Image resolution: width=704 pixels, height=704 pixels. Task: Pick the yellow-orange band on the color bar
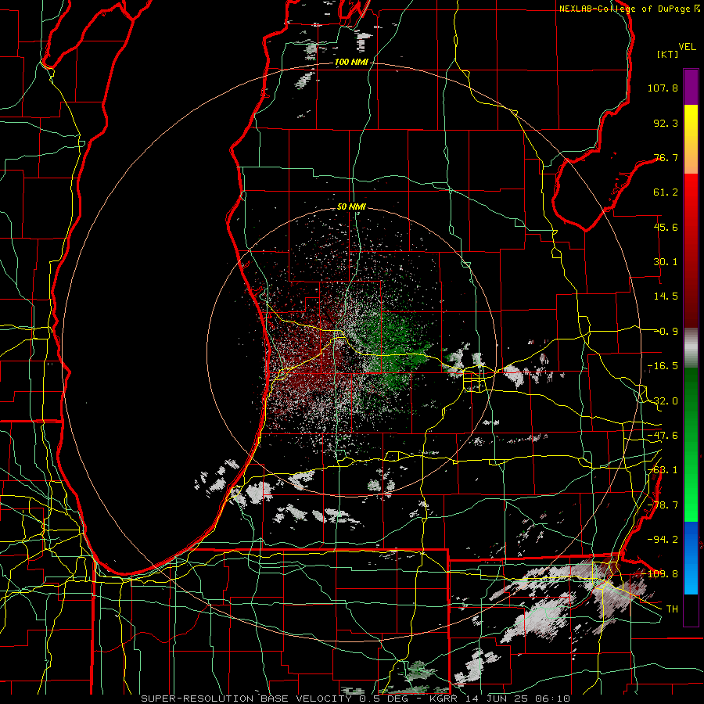(691, 139)
